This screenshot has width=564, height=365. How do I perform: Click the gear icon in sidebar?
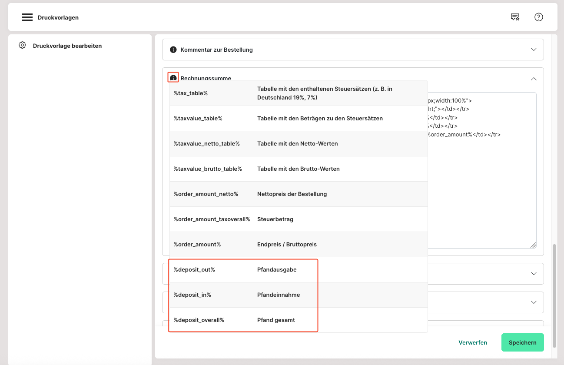tap(23, 45)
